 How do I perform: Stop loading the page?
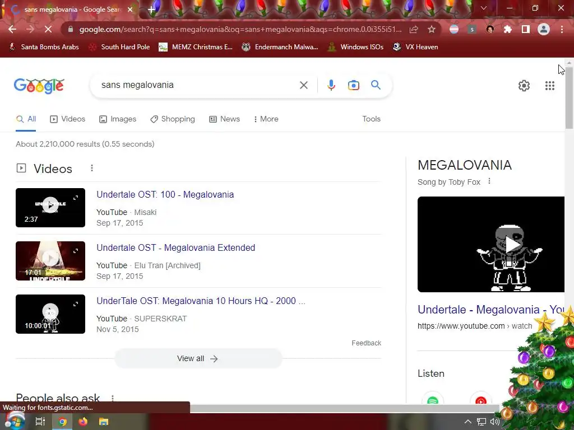tap(48, 29)
